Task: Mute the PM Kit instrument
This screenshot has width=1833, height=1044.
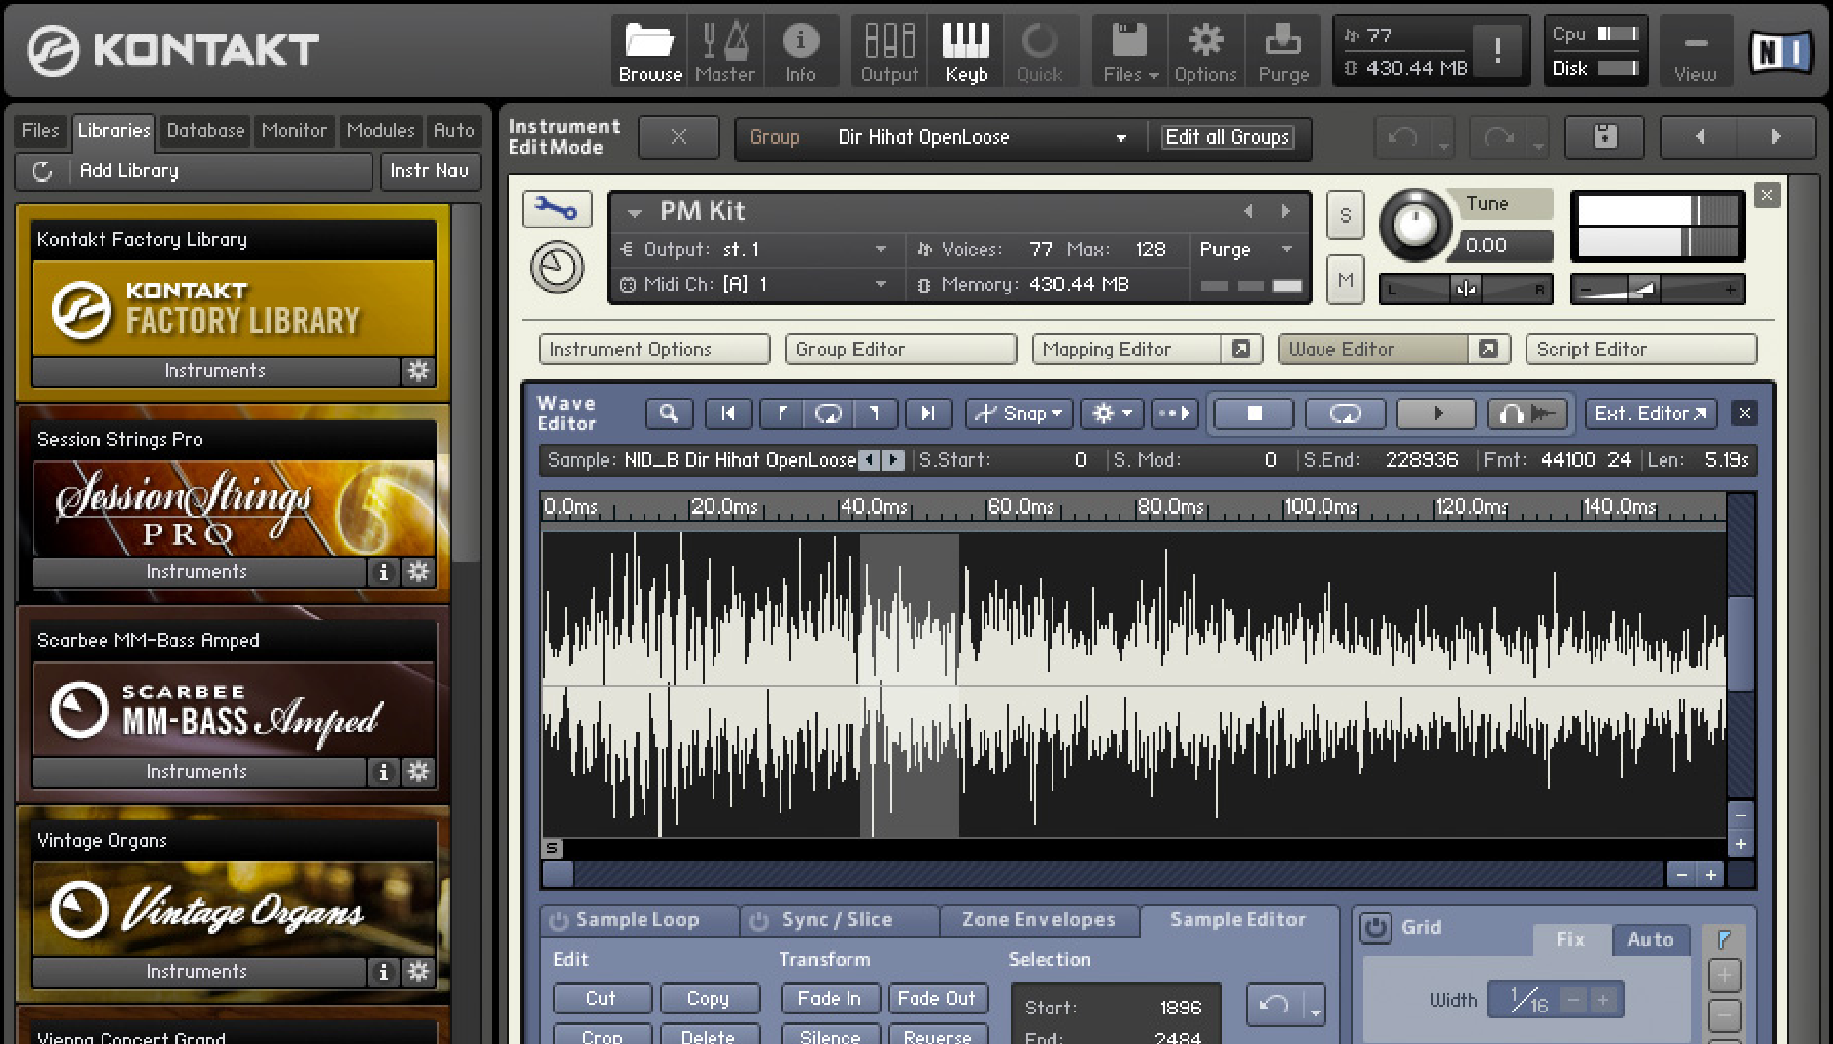Action: click(1345, 280)
